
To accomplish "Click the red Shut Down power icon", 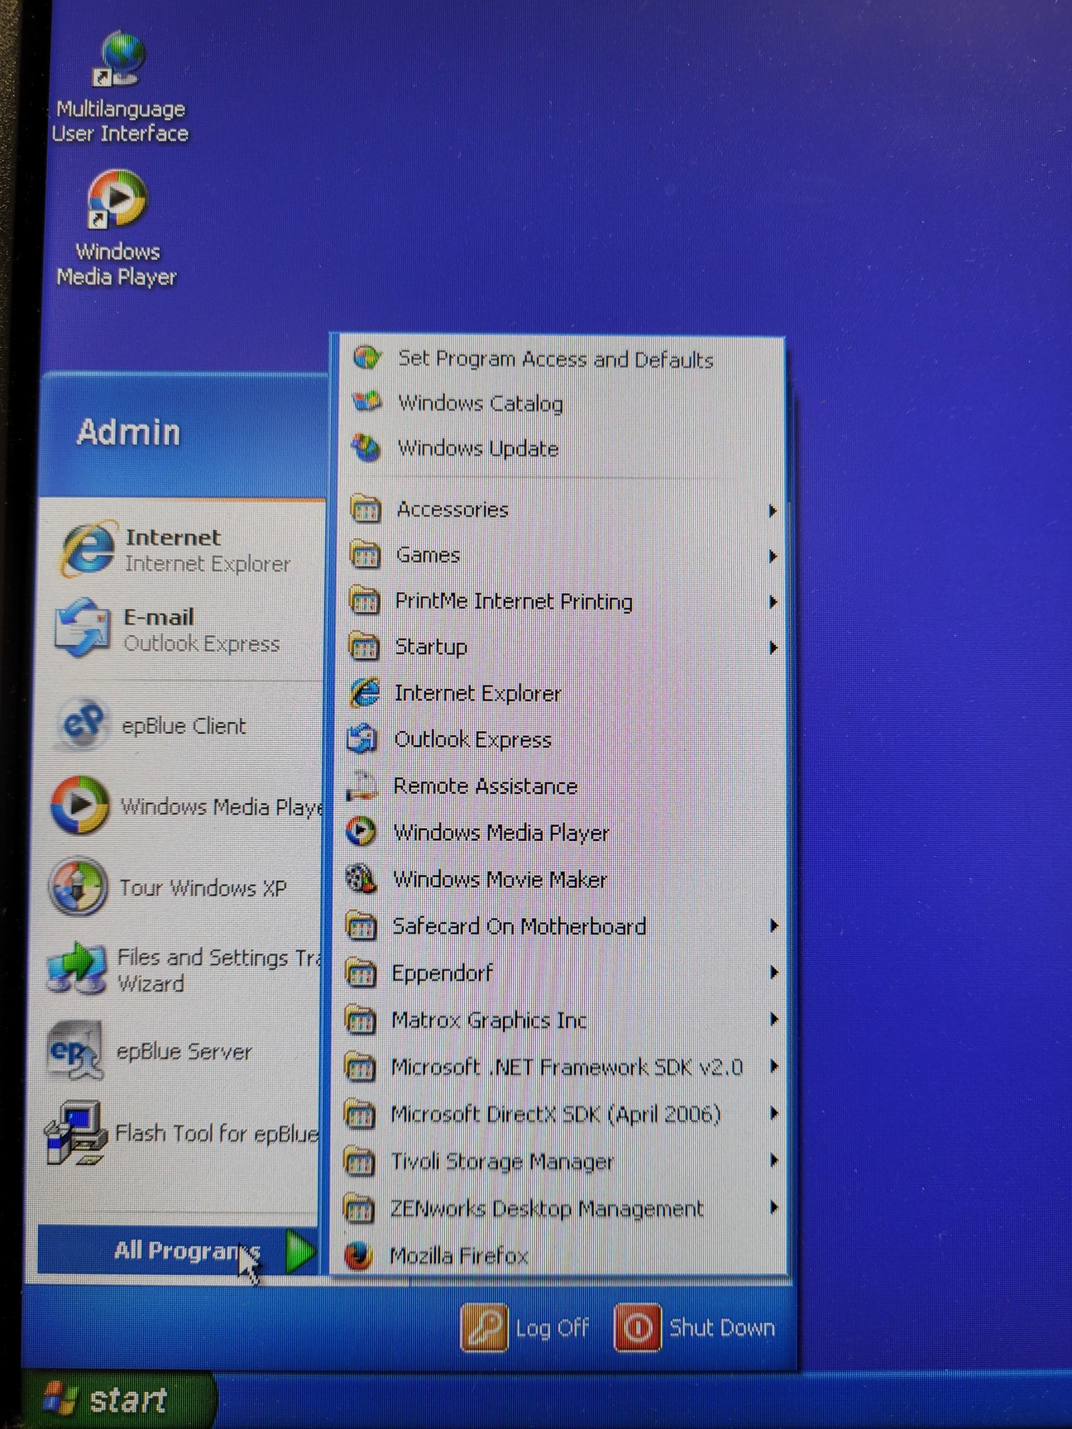I will point(637,1327).
